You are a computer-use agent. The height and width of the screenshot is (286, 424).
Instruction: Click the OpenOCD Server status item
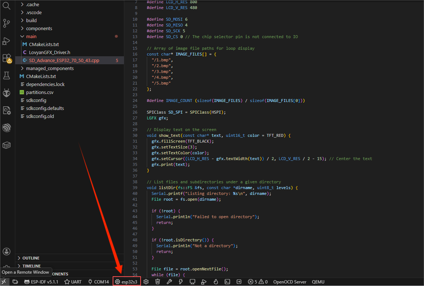pyautogui.click(x=290, y=282)
